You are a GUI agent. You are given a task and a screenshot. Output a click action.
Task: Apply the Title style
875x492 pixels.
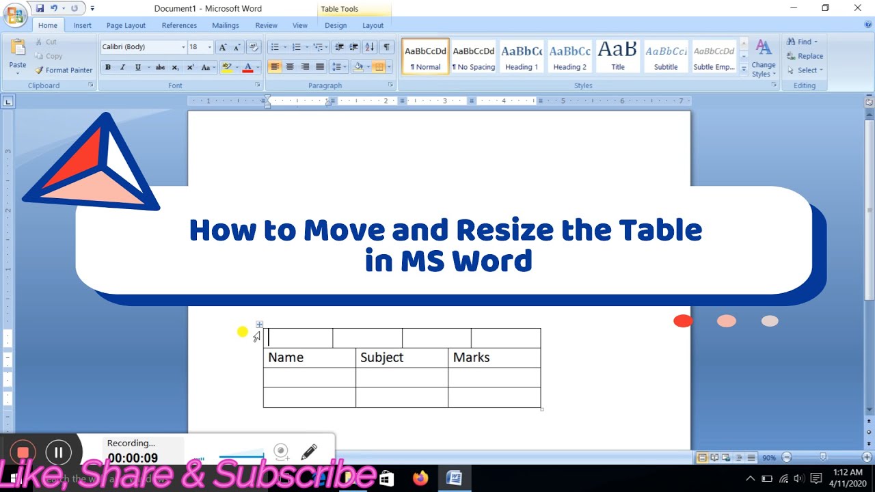pyautogui.click(x=618, y=56)
